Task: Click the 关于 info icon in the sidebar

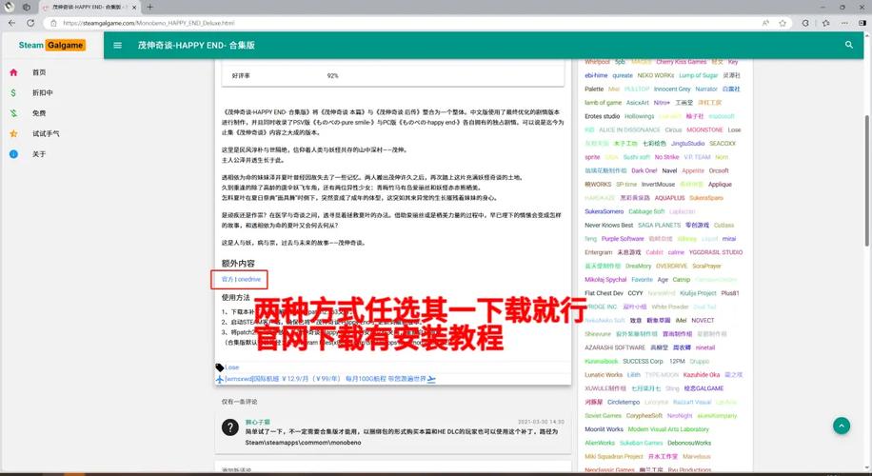Action: pos(13,154)
